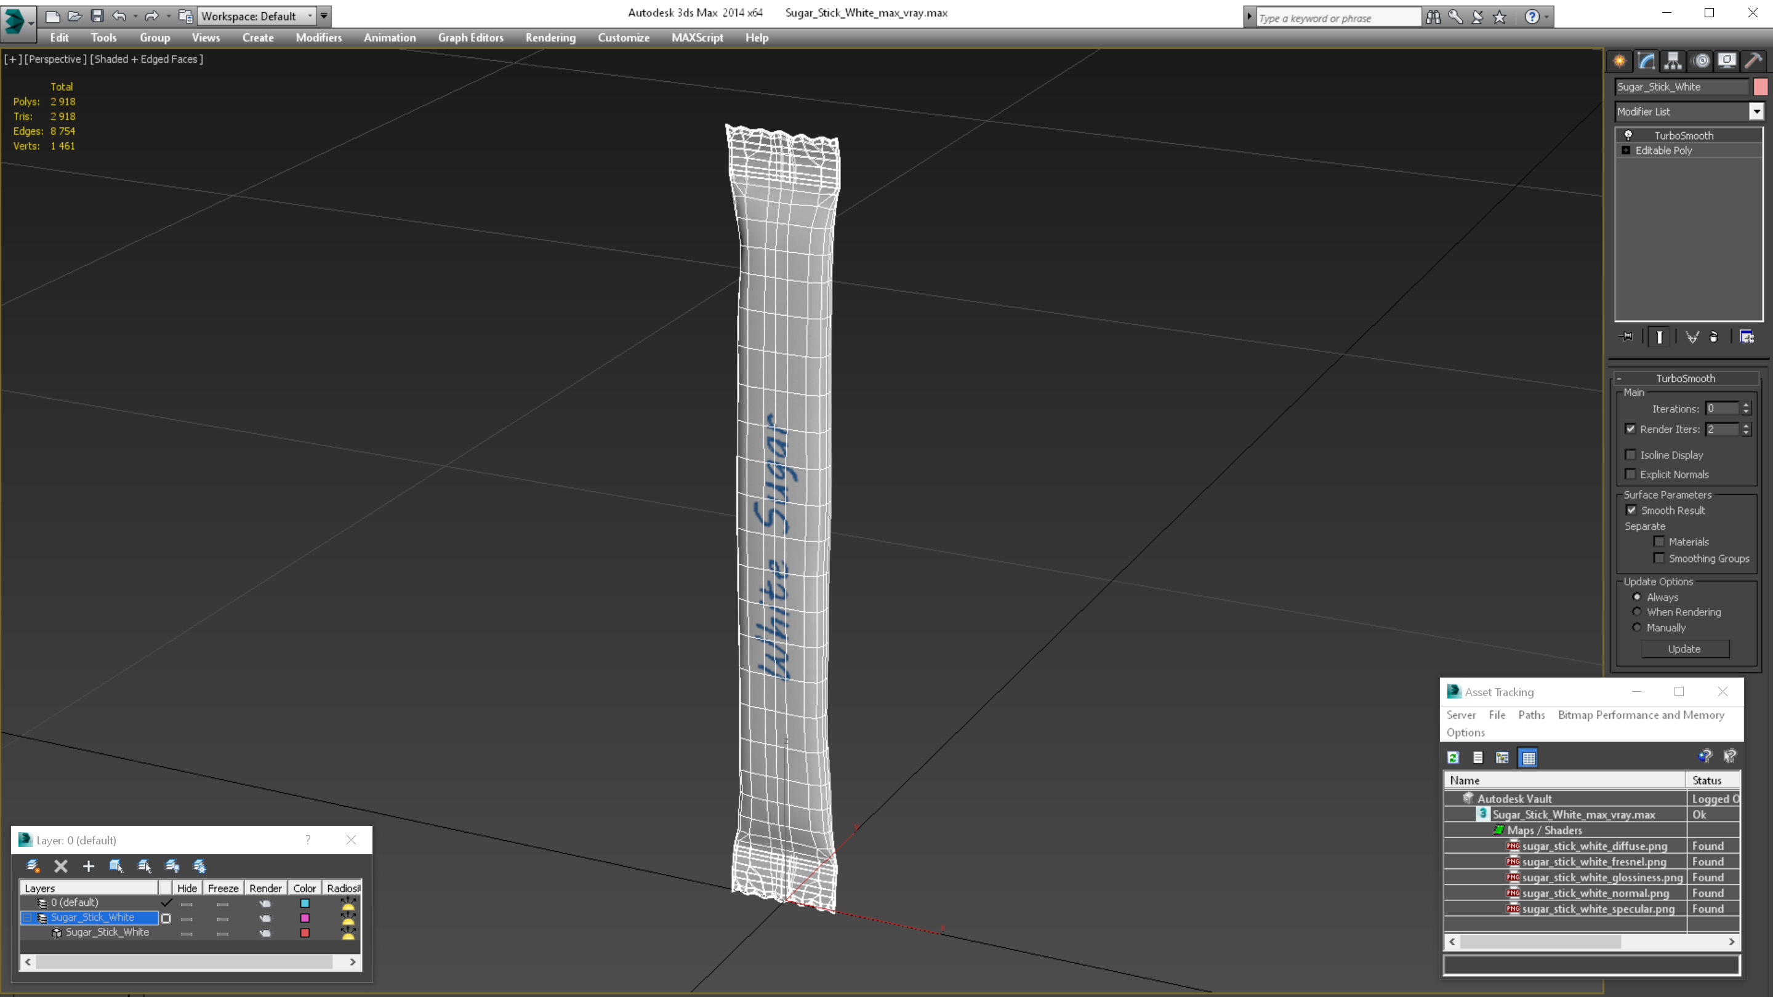Click Refresh icon in Asset Tracking
Screen dimensions: 1773x997
1453,758
